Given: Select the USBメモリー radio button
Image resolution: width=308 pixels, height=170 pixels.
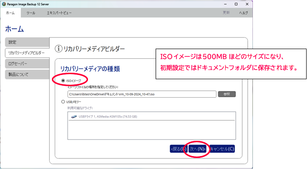Looking at the screenshot, I should point(63,101).
